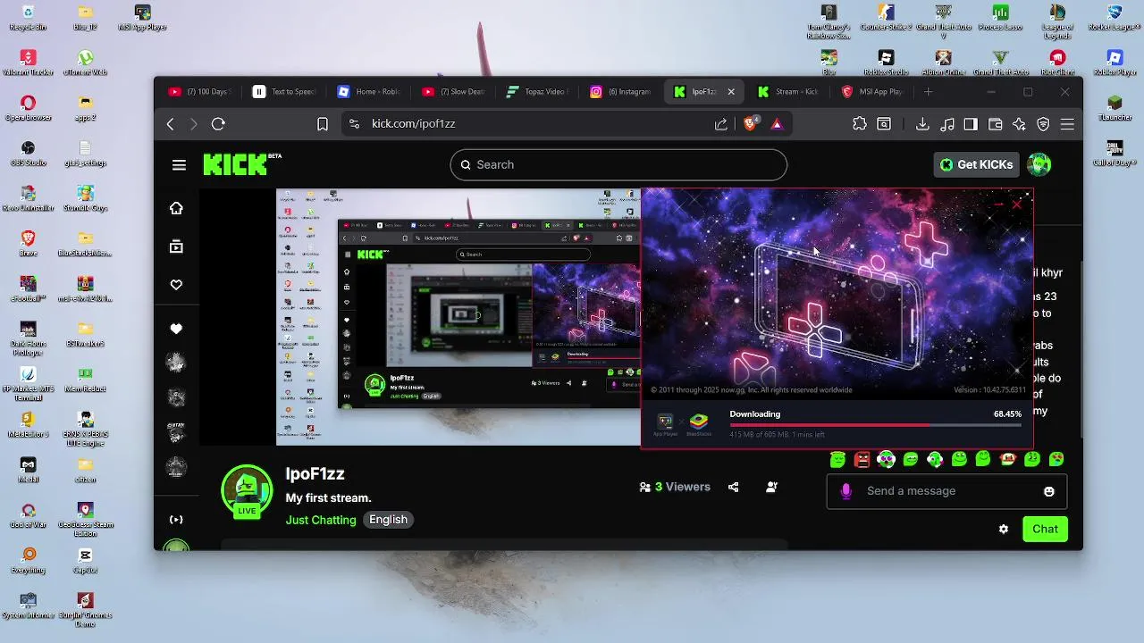Open Brave VPN shield icon
Screen dimensions: 1144x643
click(1043, 124)
